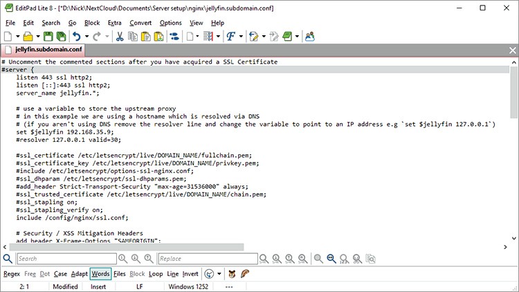
Task: Open the previous edited file dropdown arrow
Action: [264, 37]
